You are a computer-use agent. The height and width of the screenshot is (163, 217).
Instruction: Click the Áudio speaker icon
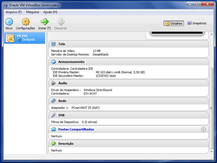click(x=53, y=83)
